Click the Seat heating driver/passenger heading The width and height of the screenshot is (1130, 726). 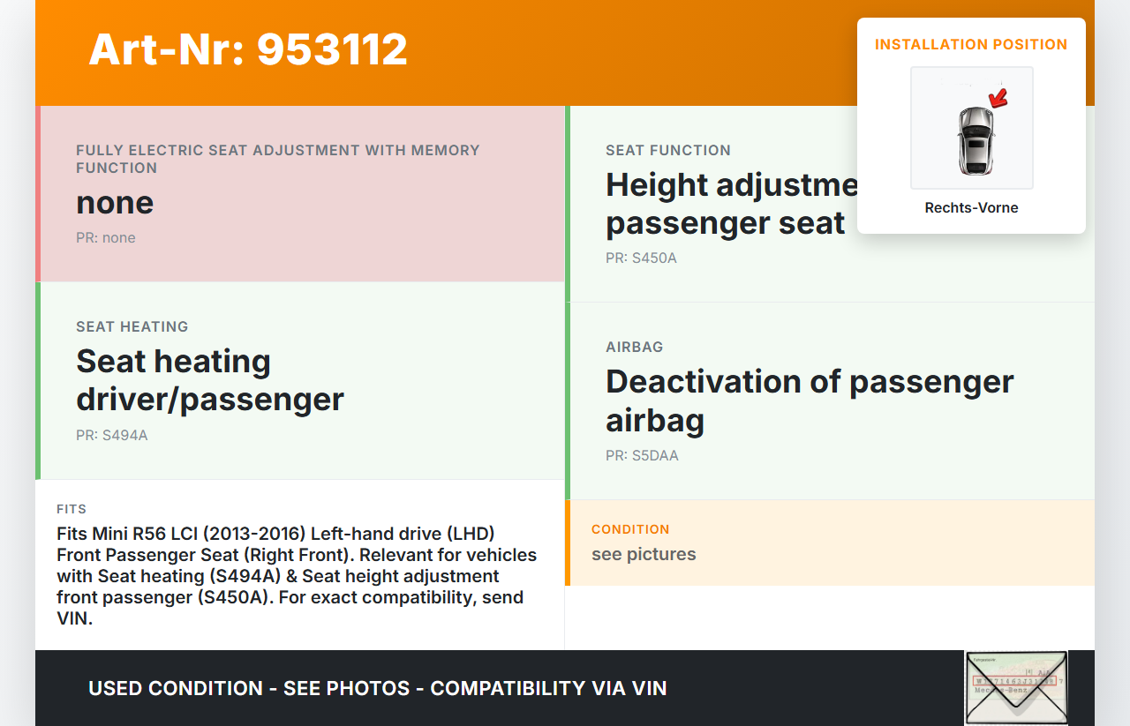point(210,380)
